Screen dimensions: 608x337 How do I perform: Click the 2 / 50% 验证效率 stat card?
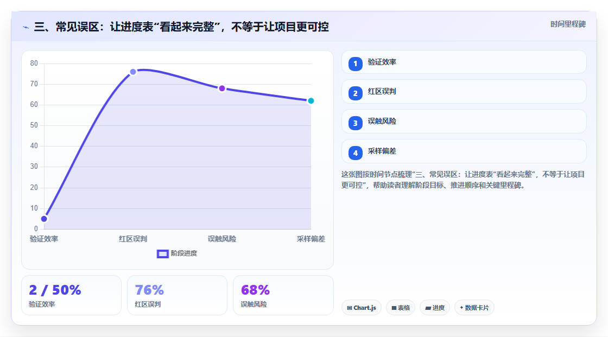pyautogui.click(x=71, y=295)
